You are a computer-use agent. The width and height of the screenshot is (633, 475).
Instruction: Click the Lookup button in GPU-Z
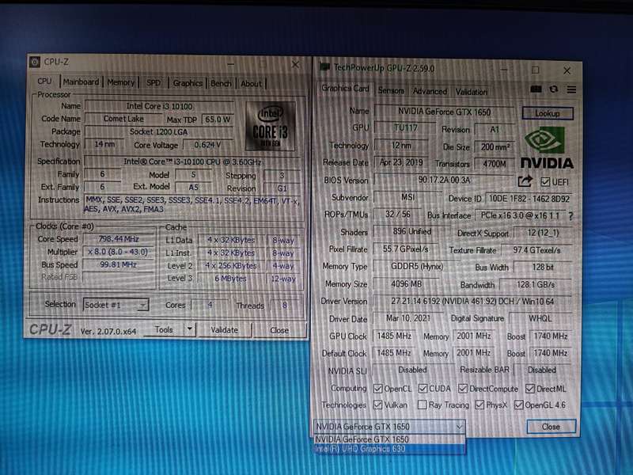pyautogui.click(x=548, y=113)
